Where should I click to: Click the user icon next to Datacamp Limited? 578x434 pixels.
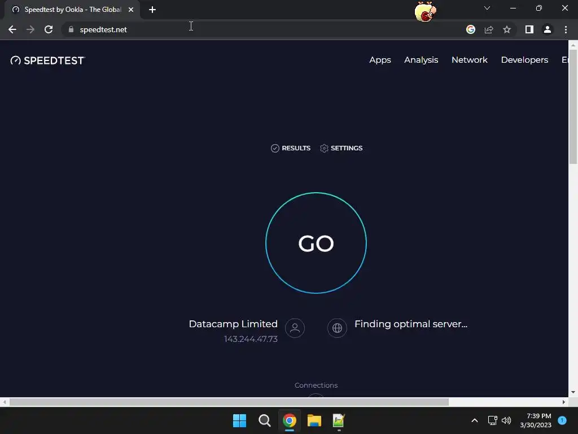click(295, 328)
